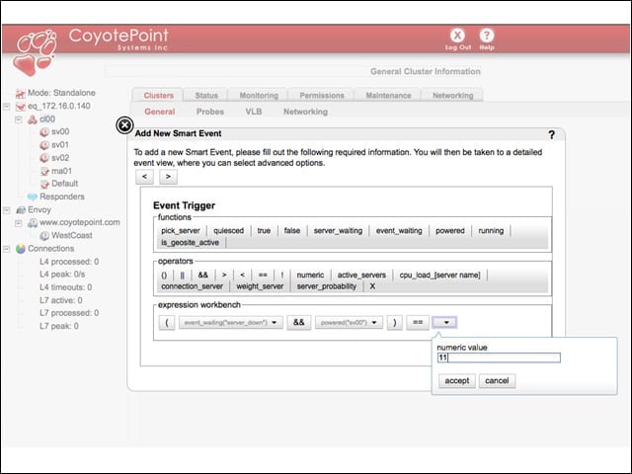Select ma01 match rule in tree
The height and width of the screenshot is (474, 632).
[x=61, y=171]
